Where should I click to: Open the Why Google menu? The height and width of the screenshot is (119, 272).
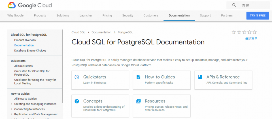tap(15, 15)
